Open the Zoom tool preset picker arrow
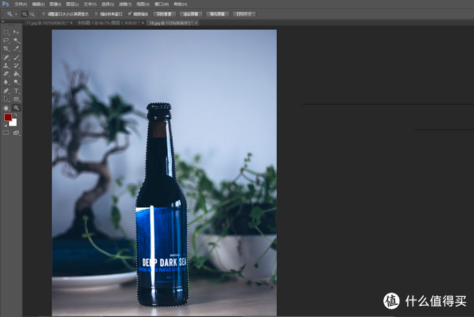The height and width of the screenshot is (317, 474). 16,14
